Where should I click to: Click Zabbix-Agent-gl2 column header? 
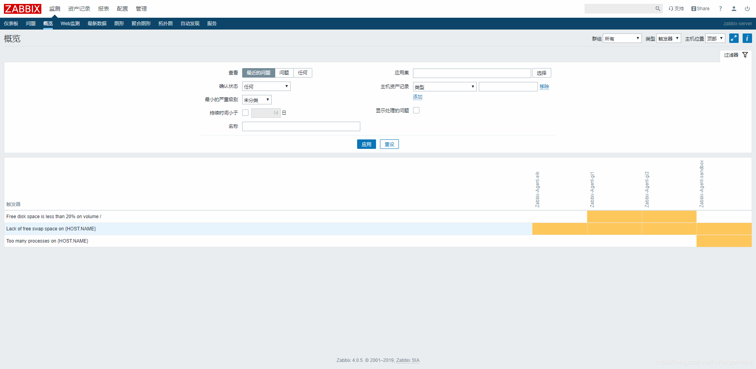pos(647,189)
